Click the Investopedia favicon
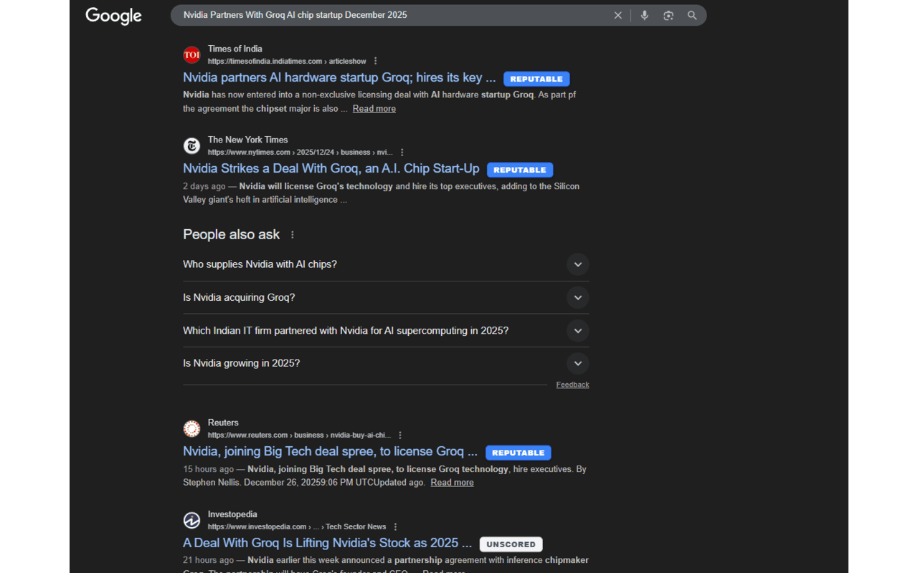The image size is (918, 573). (x=191, y=520)
